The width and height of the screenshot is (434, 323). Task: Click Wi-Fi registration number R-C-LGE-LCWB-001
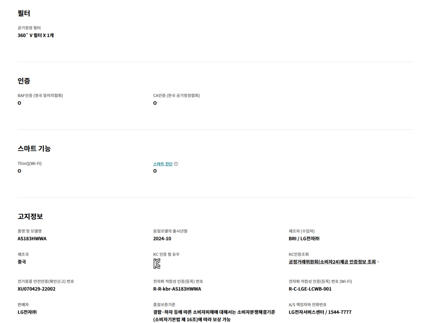[x=310, y=289]
